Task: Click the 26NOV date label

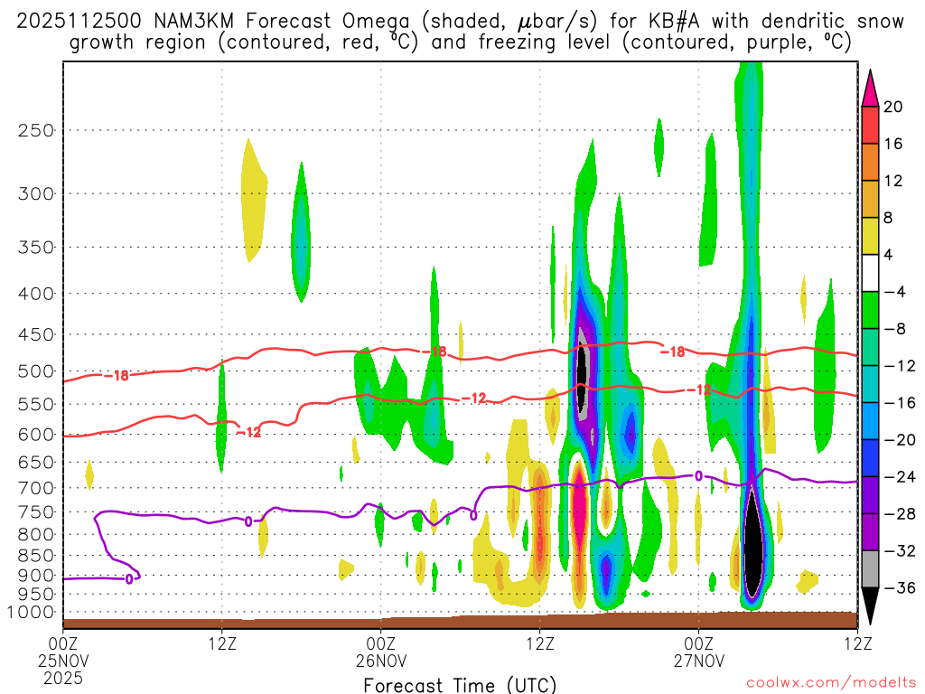Action: pyautogui.click(x=381, y=661)
